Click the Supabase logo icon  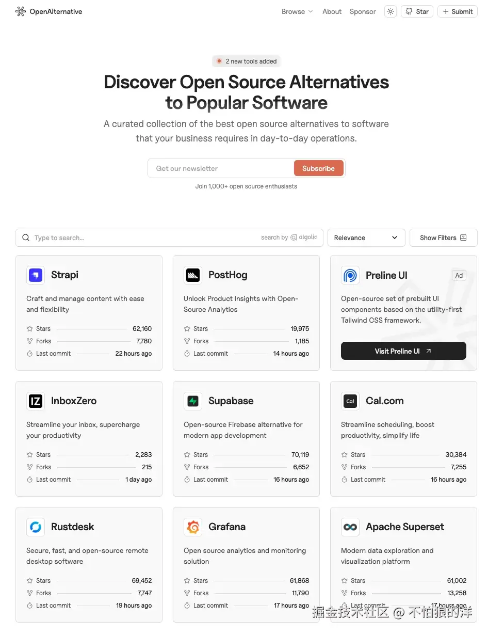point(193,401)
